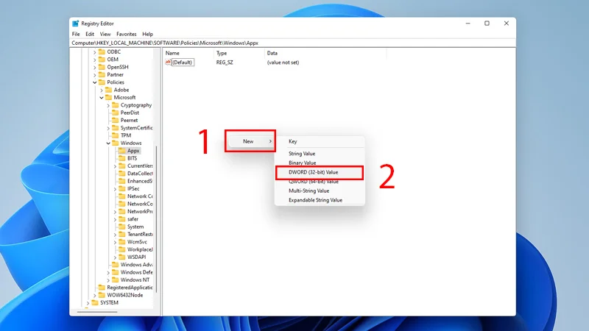Choose Binary Value from the submenu
Image resolution: width=589 pixels, height=331 pixels.
(x=320, y=163)
